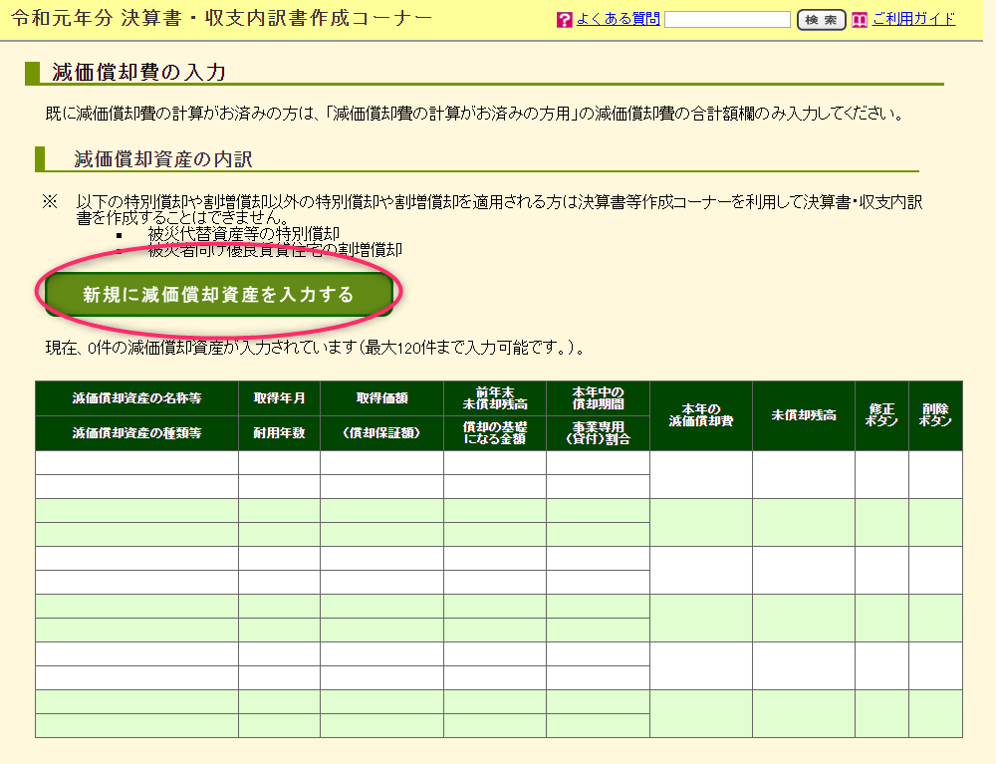The image size is (996, 764).
Task: Click the (償却保証額) column header
Action: tap(381, 433)
